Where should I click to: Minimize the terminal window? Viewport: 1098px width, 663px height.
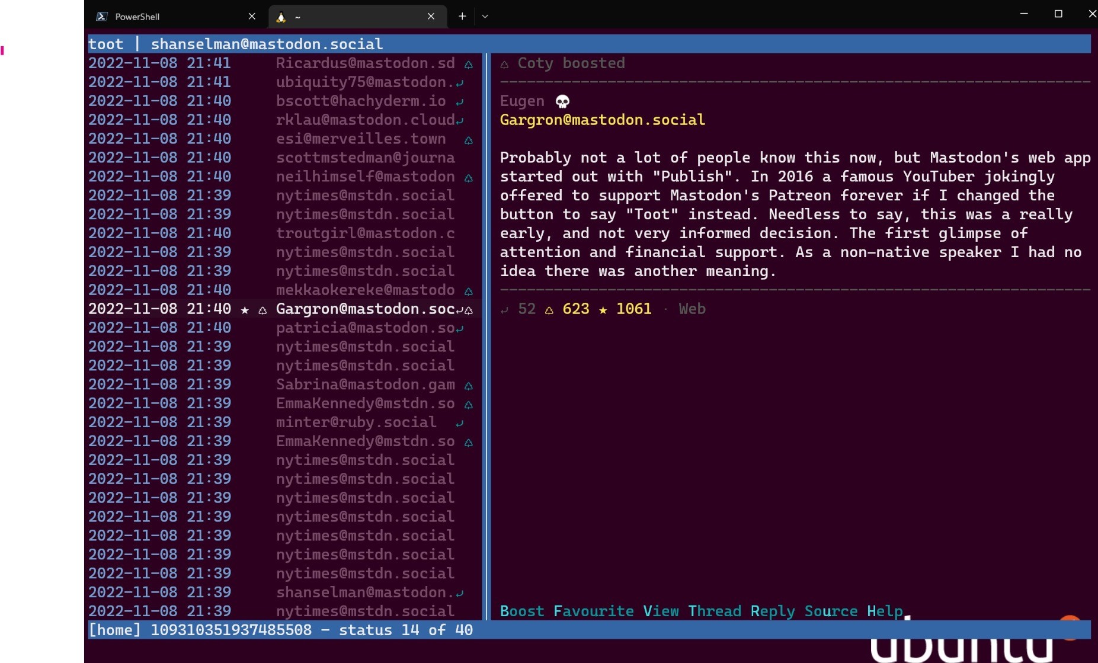click(x=1024, y=14)
